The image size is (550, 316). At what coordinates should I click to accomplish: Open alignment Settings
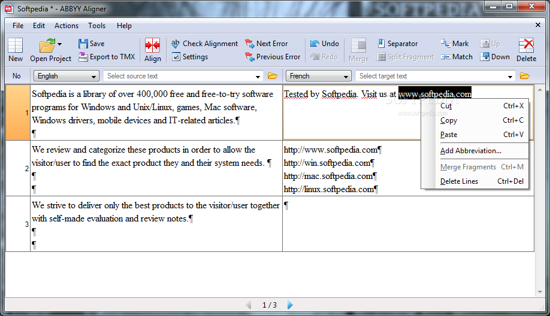(190, 57)
